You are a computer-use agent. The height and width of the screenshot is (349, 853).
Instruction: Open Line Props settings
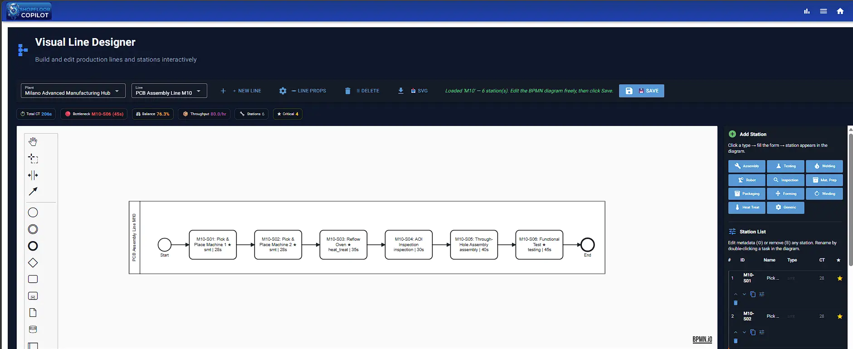click(x=303, y=91)
